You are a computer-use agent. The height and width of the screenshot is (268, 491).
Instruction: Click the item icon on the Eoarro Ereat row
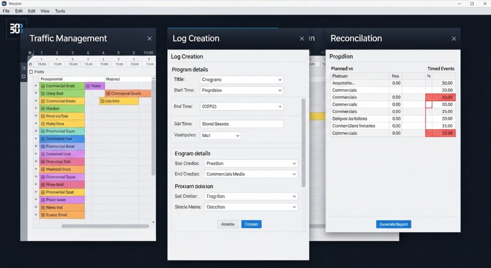[43, 215]
